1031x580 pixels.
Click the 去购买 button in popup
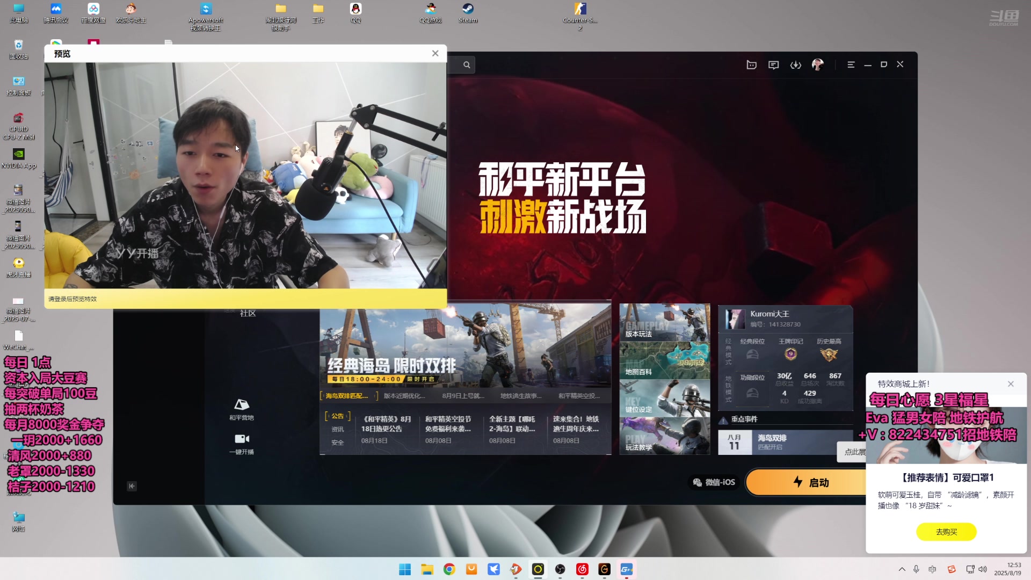946,532
